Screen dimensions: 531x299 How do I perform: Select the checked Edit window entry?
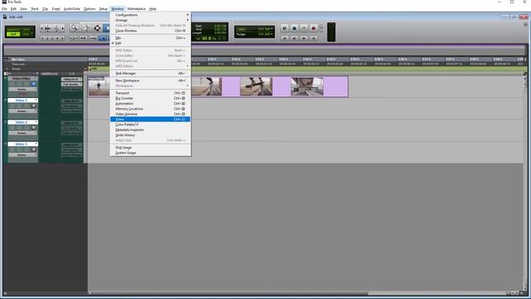coord(150,43)
